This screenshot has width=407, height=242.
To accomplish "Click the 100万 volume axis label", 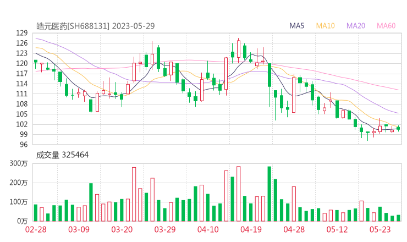I will (19, 202).
